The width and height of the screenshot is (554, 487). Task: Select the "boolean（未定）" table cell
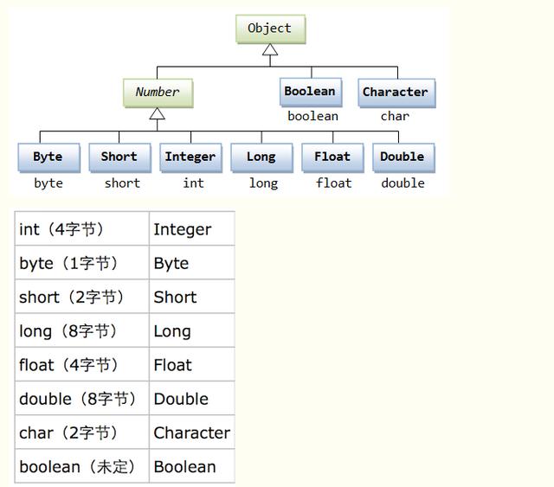(81, 466)
